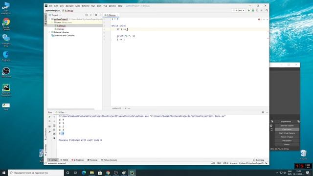Click Start Virtual Camera in OBS window
The height and width of the screenshot is (176, 313).
[287, 133]
